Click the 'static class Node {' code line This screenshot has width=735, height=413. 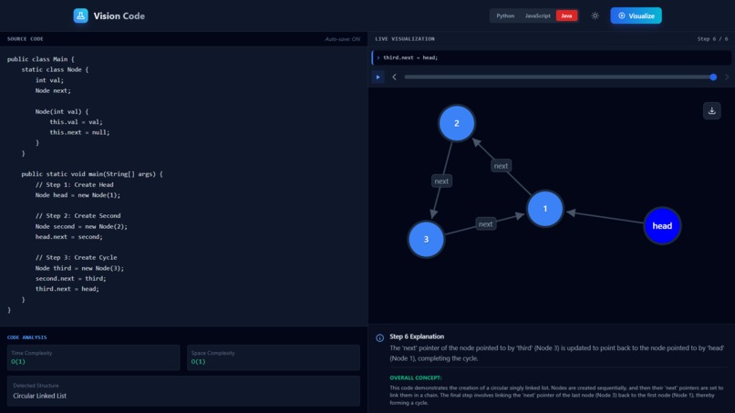pyautogui.click(x=55, y=69)
